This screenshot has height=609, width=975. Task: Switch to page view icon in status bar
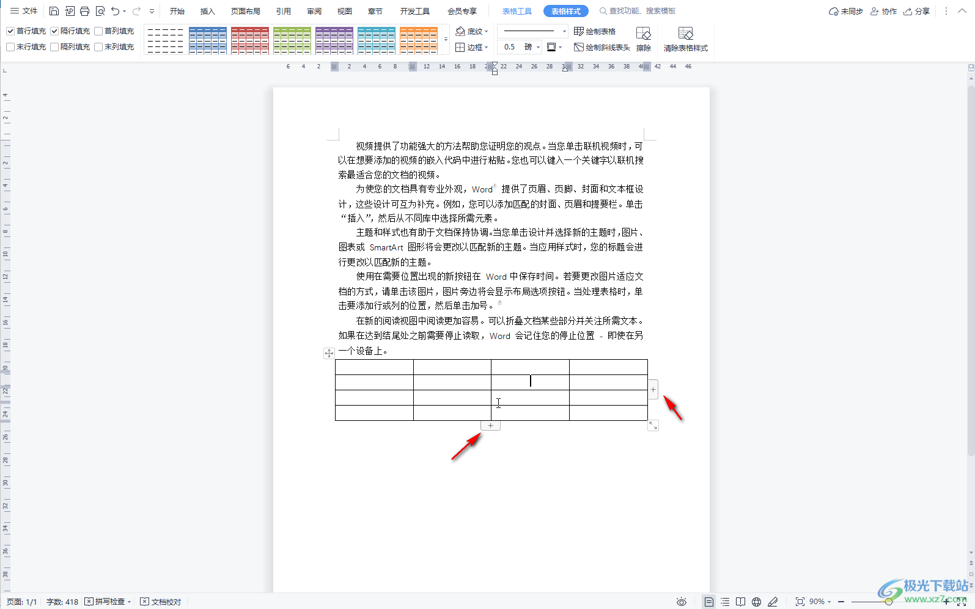pyautogui.click(x=708, y=602)
